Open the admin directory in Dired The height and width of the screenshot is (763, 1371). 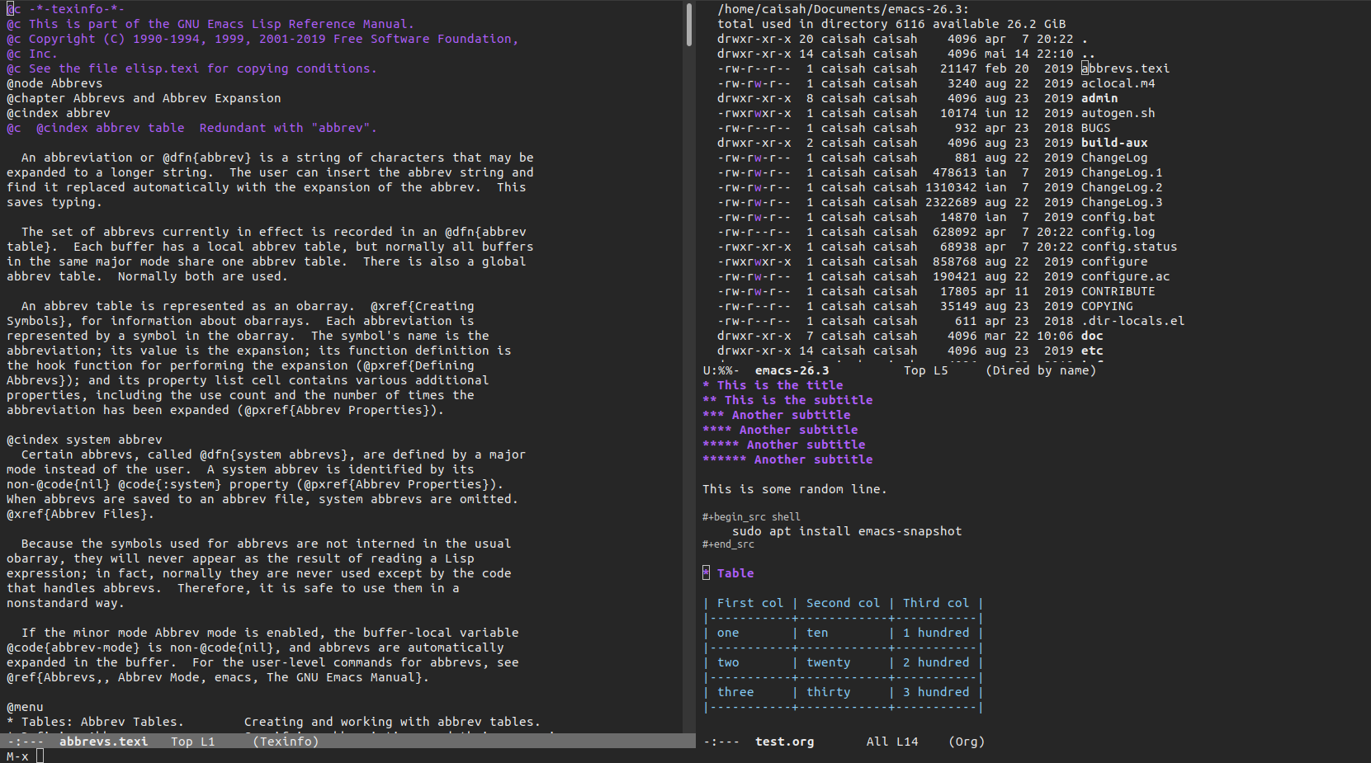1099,98
